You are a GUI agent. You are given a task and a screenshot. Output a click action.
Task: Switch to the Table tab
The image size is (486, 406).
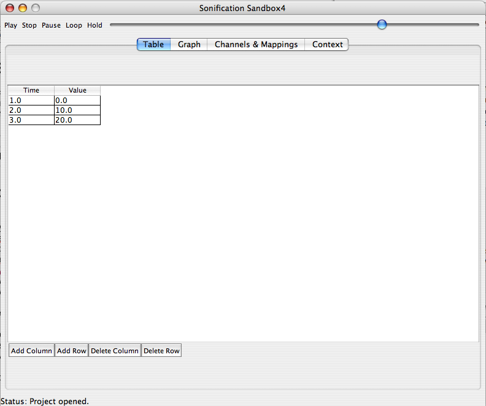point(153,44)
